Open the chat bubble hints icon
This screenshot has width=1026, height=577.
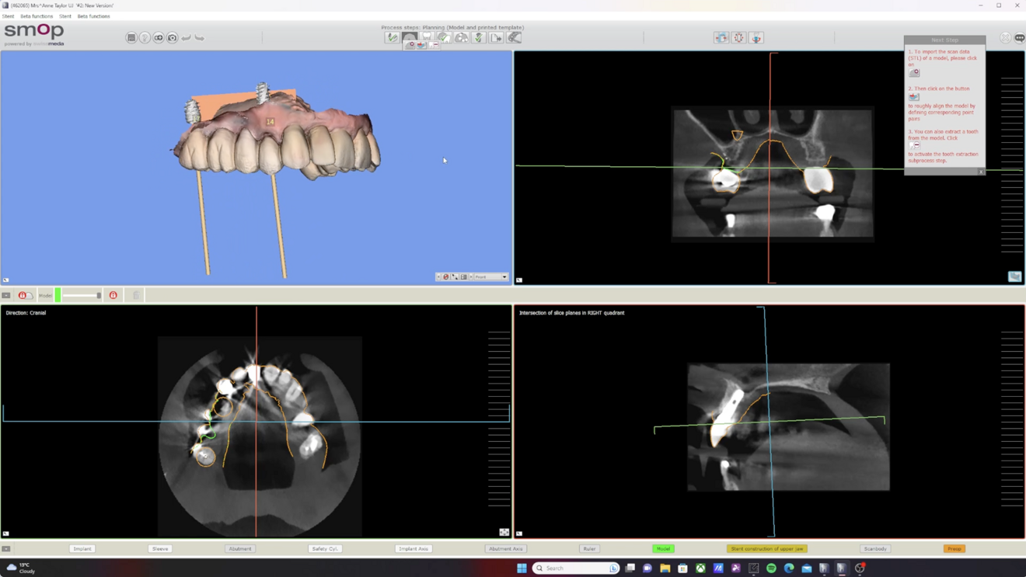(x=1019, y=38)
